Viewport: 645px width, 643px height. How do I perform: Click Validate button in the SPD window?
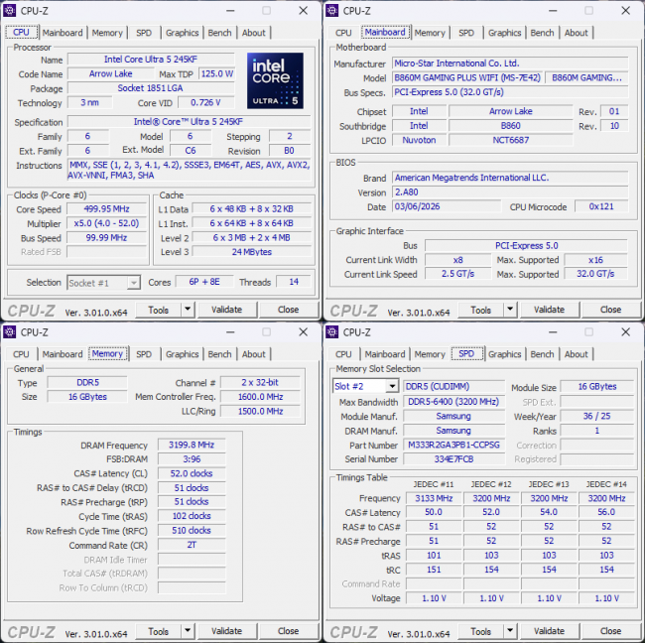(x=549, y=631)
